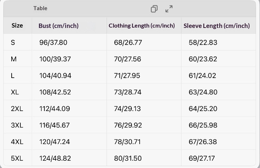Click bust value 104/40.94
Image resolution: width=260 pixels, height=168 pixels.
tap(55, 76)
